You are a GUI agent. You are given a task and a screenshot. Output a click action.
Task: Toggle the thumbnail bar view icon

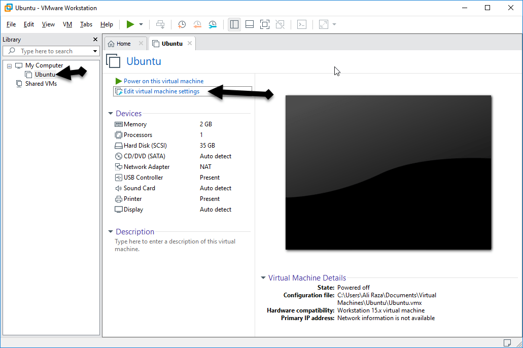[x=249, y=24]
